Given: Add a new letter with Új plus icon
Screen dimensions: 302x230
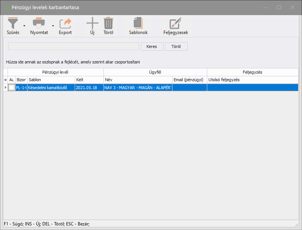Looking at the screenshot, I should 92,23.
